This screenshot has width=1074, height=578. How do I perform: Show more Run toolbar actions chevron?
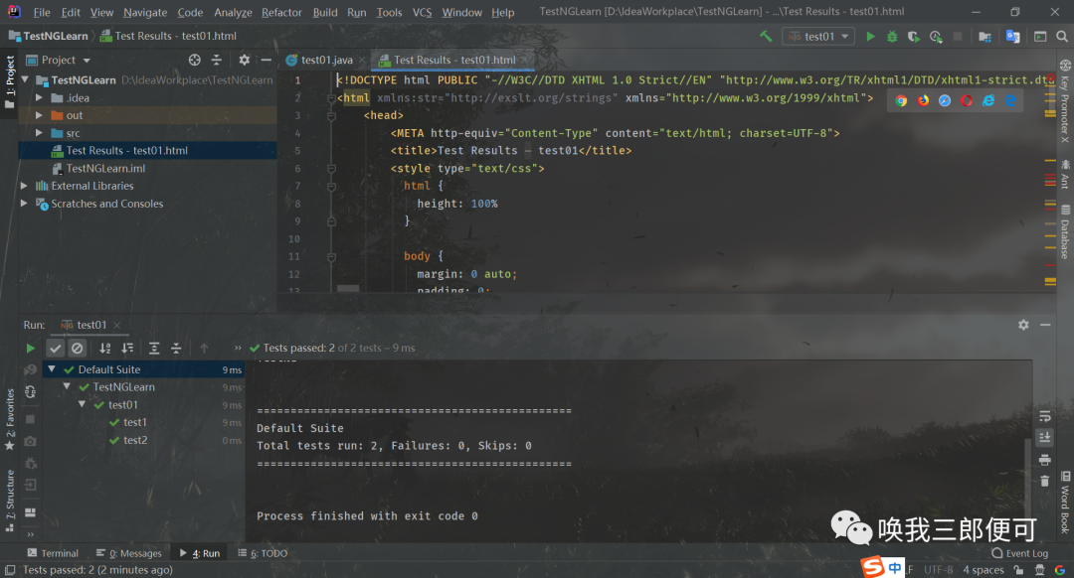pyautogui.click(x=237, y=349)
